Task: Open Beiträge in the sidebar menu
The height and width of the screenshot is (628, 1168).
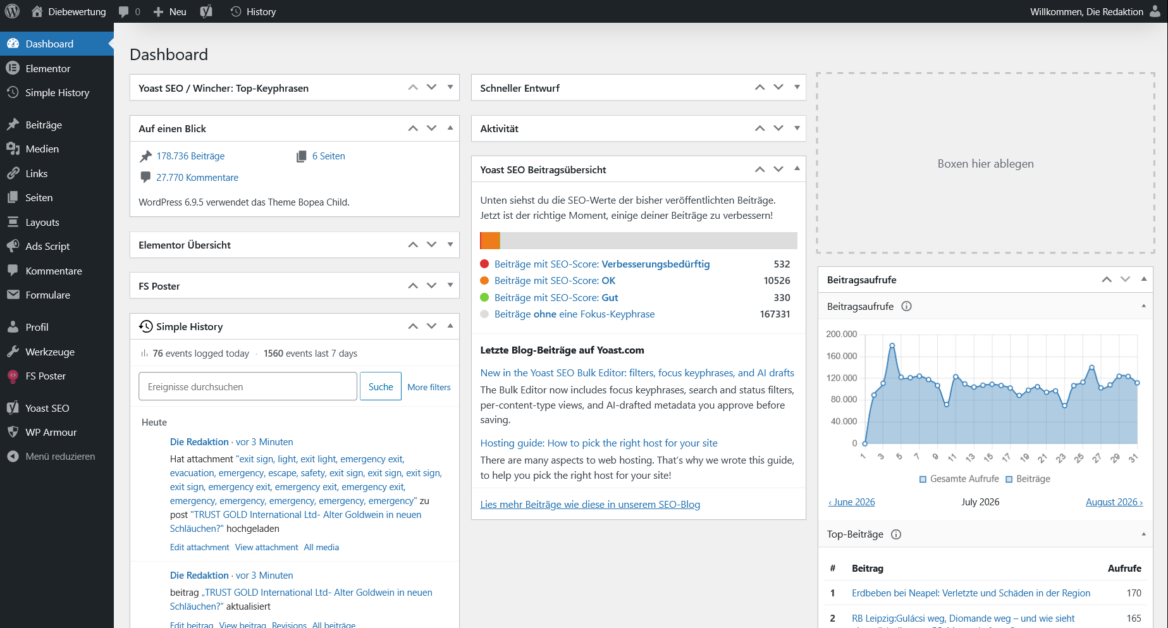Action: pos(57,125)
